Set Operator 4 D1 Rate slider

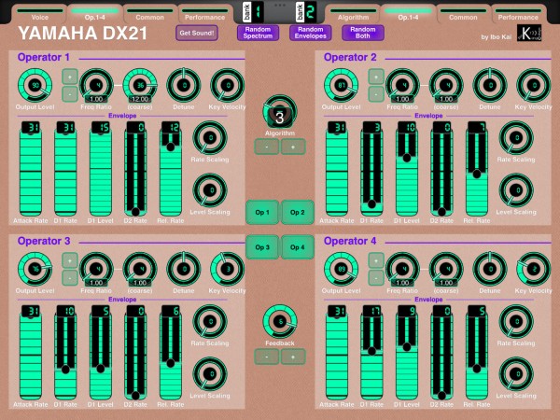pos(371,357)
